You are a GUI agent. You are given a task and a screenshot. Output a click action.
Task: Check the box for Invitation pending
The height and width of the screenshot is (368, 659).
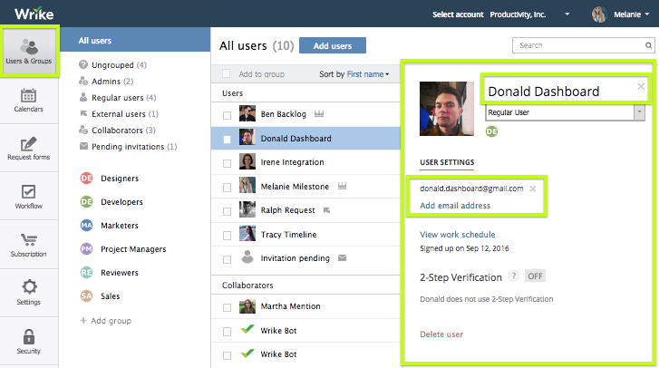coord(227,259)
